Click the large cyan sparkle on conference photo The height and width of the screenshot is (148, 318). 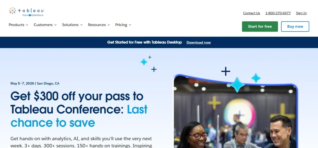tap(237, 85)
